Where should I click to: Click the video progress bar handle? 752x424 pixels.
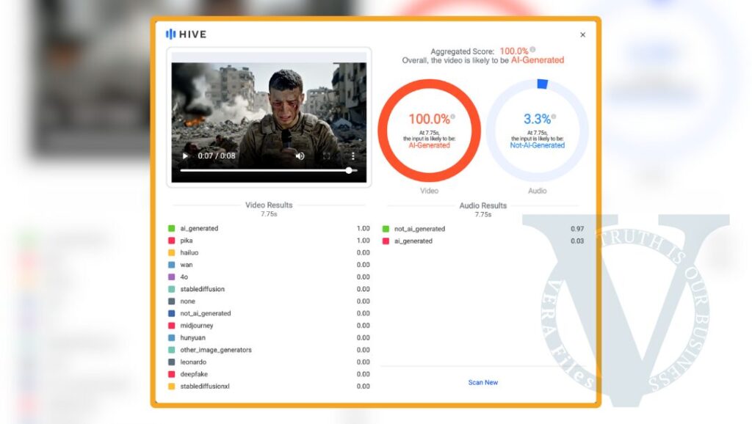tap(349, 170)
